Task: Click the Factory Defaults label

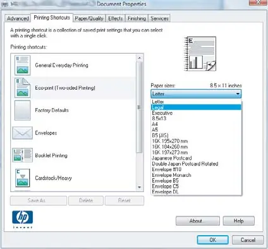Action: click(52, 110)
